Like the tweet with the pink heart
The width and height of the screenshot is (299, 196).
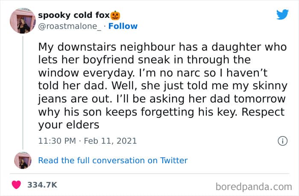(16, 185)
